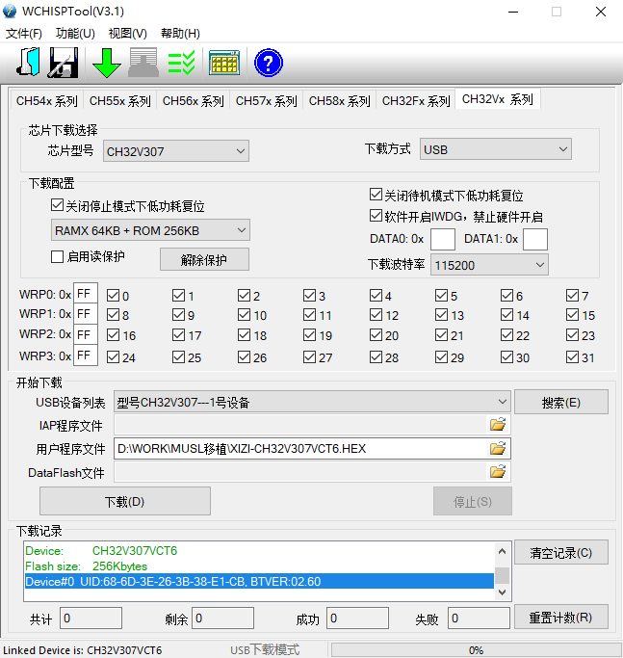Viewport: 623px width, 658px height.
Task: Click the green download arrow icon
Action: (107, 63)
